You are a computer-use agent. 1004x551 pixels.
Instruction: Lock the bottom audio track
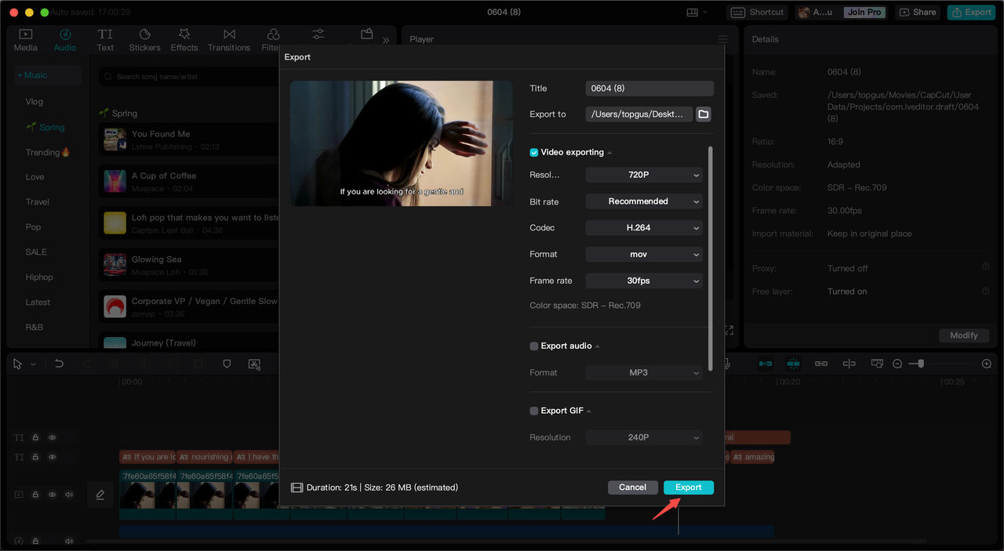pos(35,541)
